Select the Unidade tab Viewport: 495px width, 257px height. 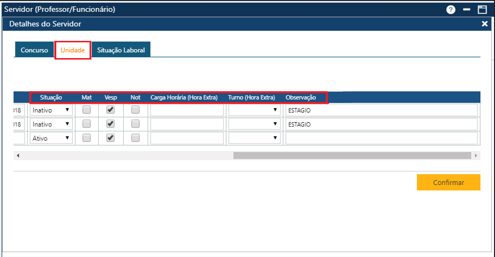click(x=73, y=50)
